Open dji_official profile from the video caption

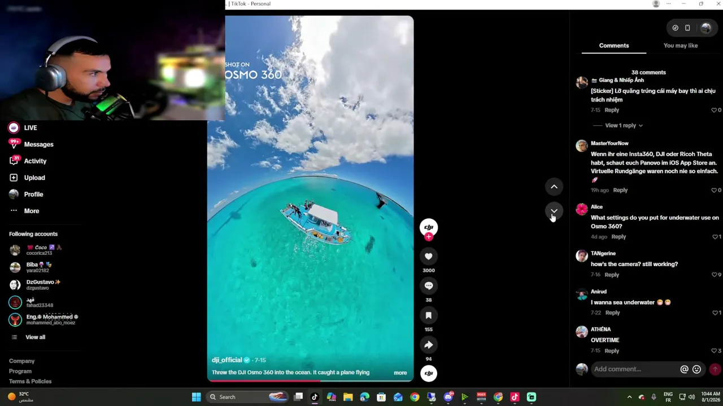pos(227,360)
